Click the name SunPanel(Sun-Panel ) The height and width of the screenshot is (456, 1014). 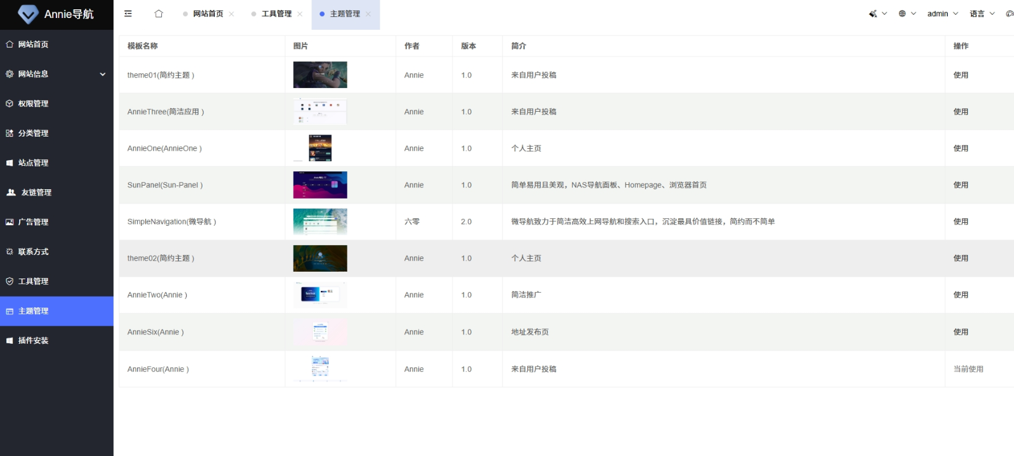pos(165,185)
